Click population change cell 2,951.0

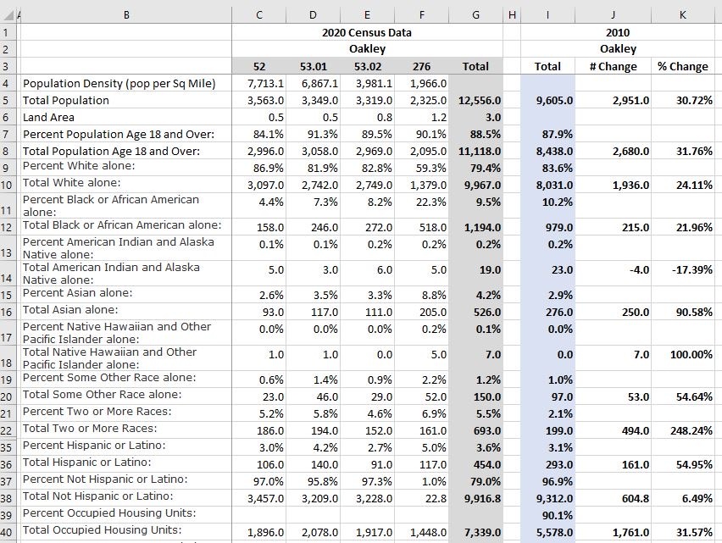click(x=614, y=100)
